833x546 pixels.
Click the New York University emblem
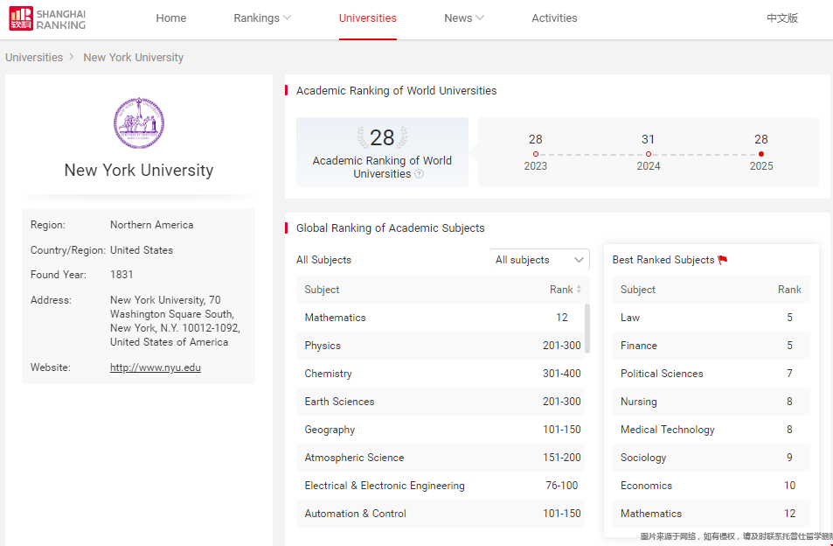[x=138, y=122]
